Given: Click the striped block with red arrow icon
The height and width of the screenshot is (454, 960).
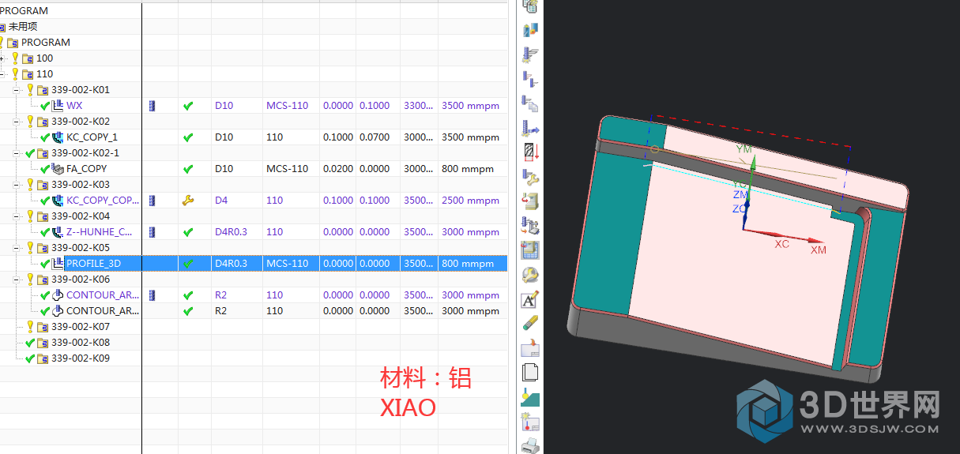Looking at the screenshot, I should click(530, 152).
